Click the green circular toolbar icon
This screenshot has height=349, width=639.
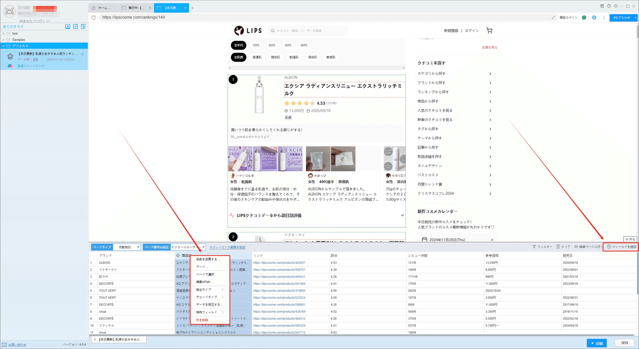[584, 18]
